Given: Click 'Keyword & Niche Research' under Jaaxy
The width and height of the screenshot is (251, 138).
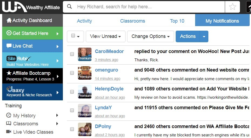Looking at the screenshot, I should tap(29, 95).
